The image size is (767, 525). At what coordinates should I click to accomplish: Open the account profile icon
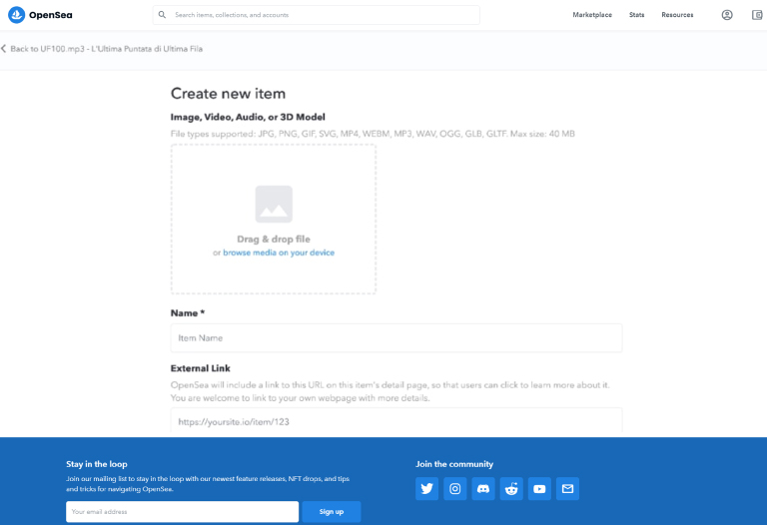click(x=727, y=15)
